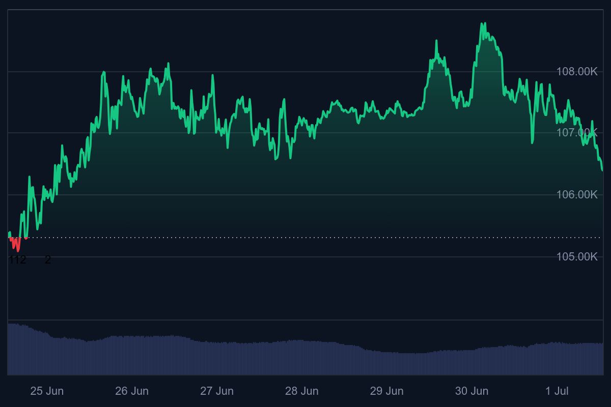
Task: Select the 25 Jun date label
Action: click(x=47, y=391)
